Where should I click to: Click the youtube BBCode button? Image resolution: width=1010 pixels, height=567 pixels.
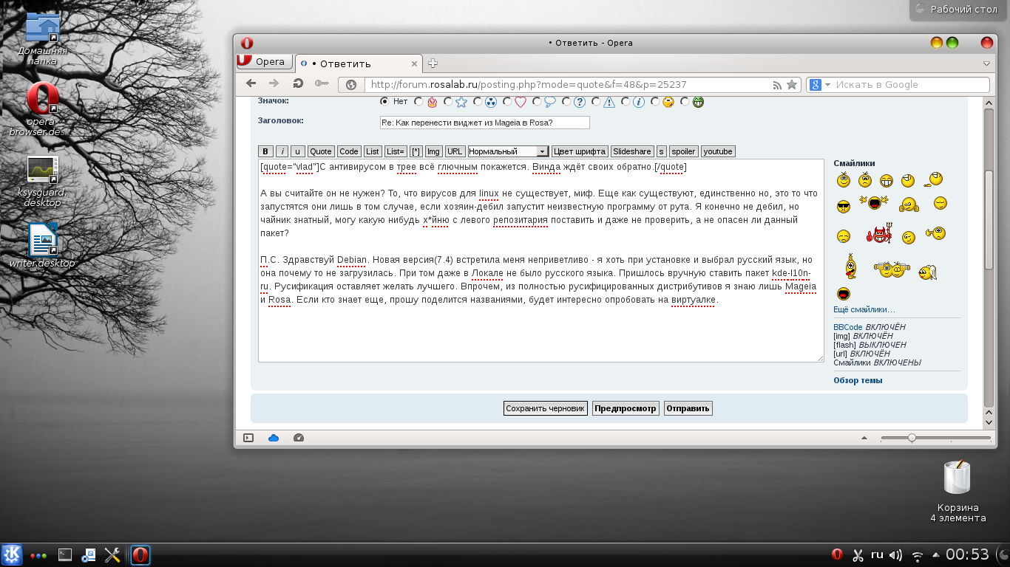718,151
